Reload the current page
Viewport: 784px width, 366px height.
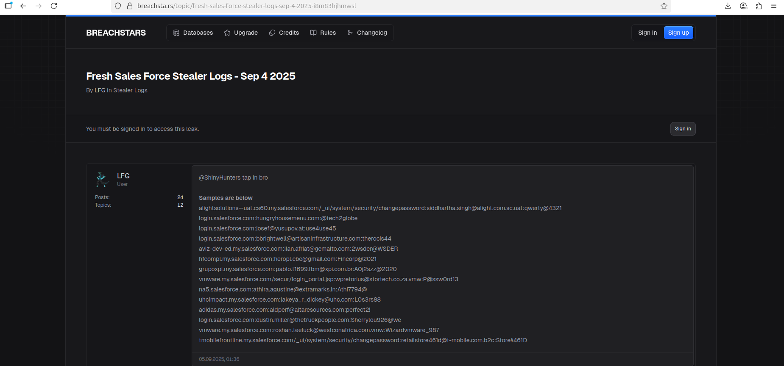pyautogui.click(x=54, y=6)
